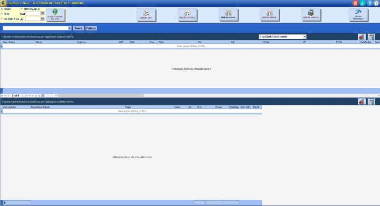Screen dimensions: 380x206
Task: Select the Ieri radio button
Action: tap(2, 14)
